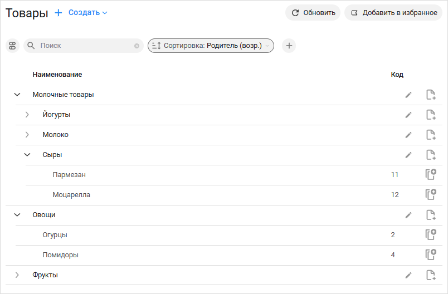The height and width of the screenshot is (294, 448).
Task: Click the copy icon in the Огурцы row
Action: pyautogui.click(x=431, y=234)
